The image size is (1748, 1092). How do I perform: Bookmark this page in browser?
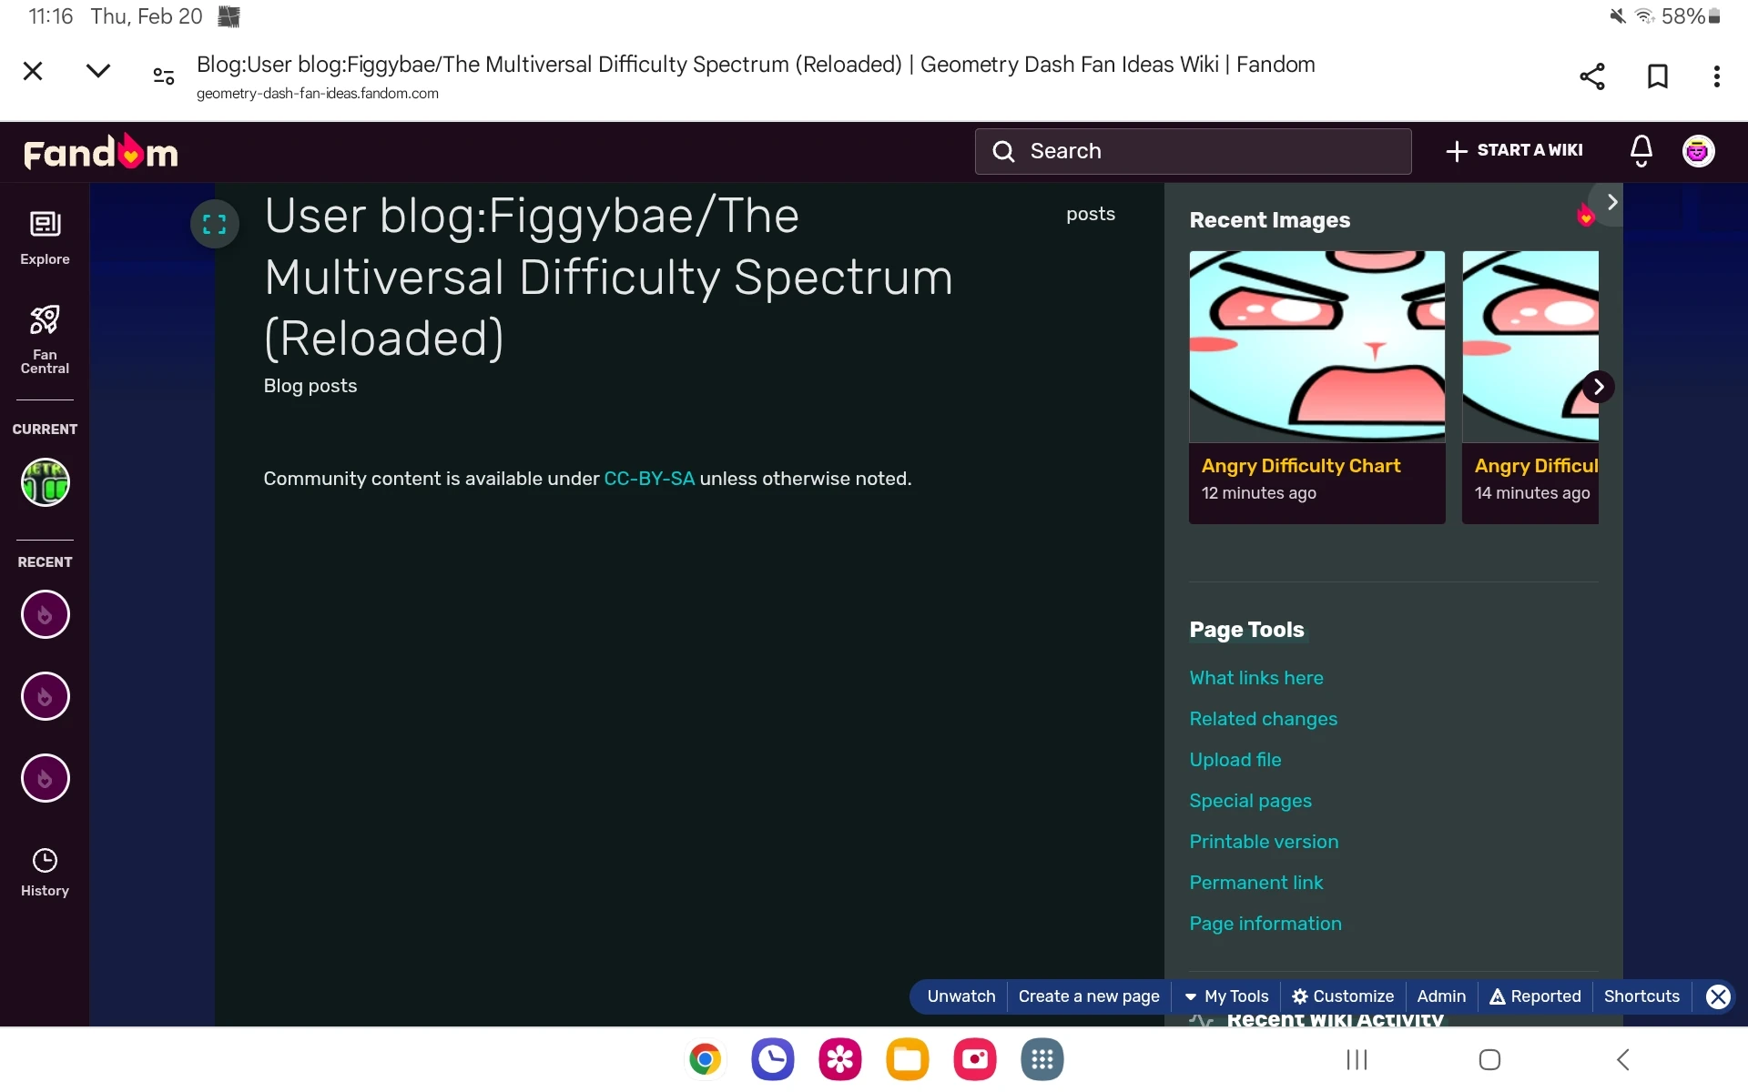pyautogui.click(x=1657, y=76)
